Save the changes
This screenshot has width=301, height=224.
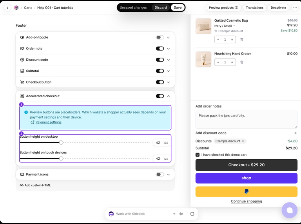(178, 7)
